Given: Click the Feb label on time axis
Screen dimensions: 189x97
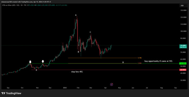Looking at the screenshot, I should 78,88.
